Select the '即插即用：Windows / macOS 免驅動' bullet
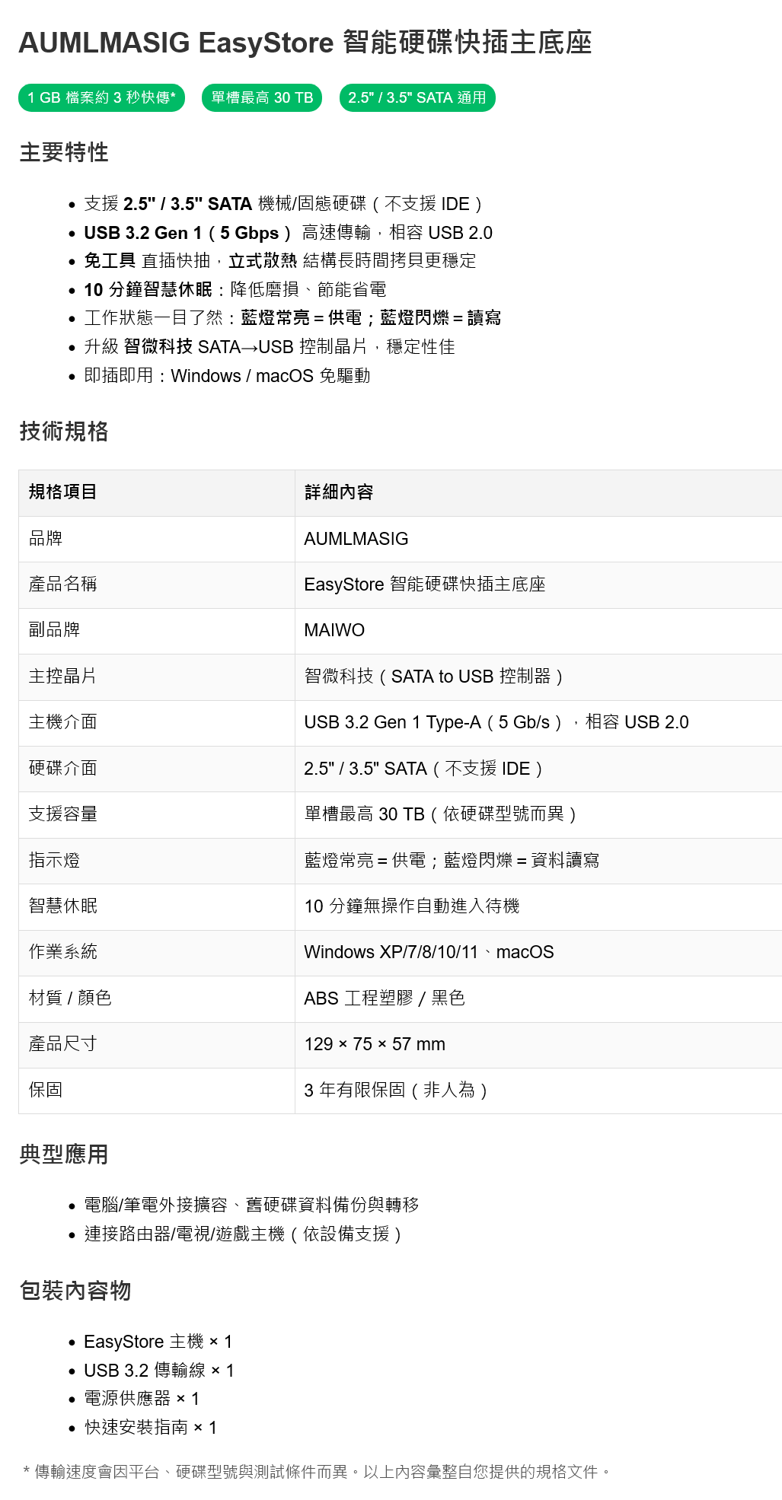The height and width of the screenshot is (1500, 782). click(x=227, y=376)
